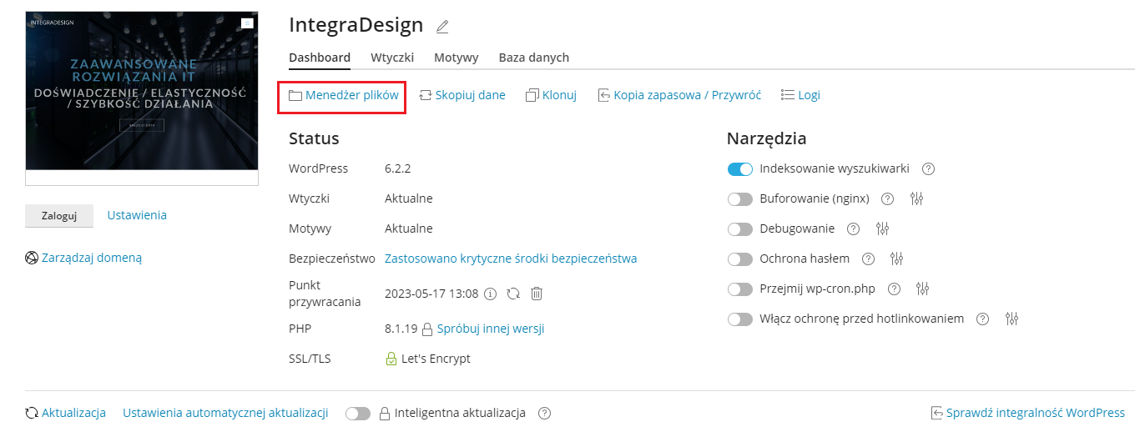Viewport: 1135px width, 437px height.
Task: Open the Wtyczki tab
Action: click(x=392, y=58)
